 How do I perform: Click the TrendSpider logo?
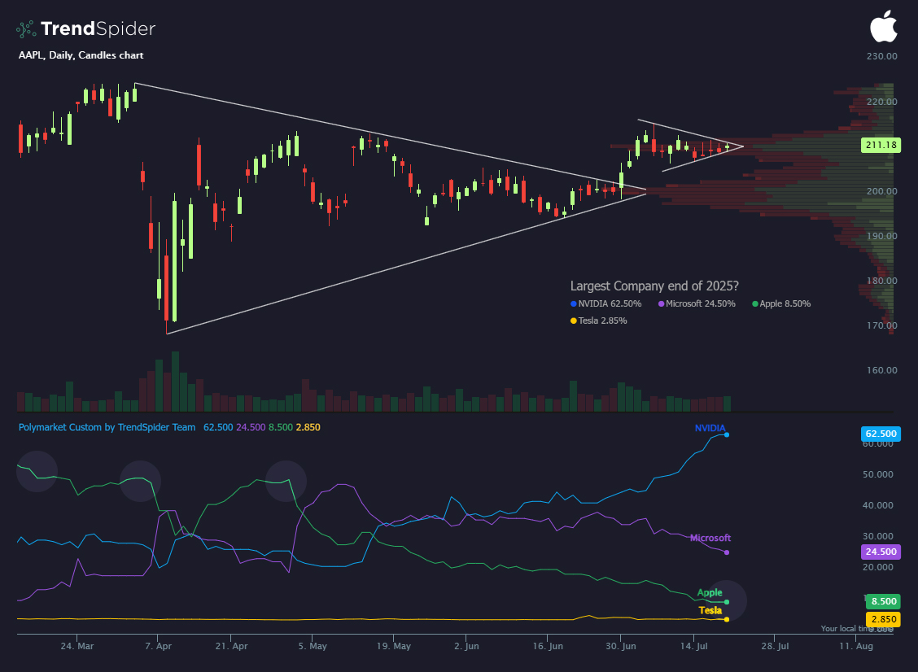click(x=85, y=28)
